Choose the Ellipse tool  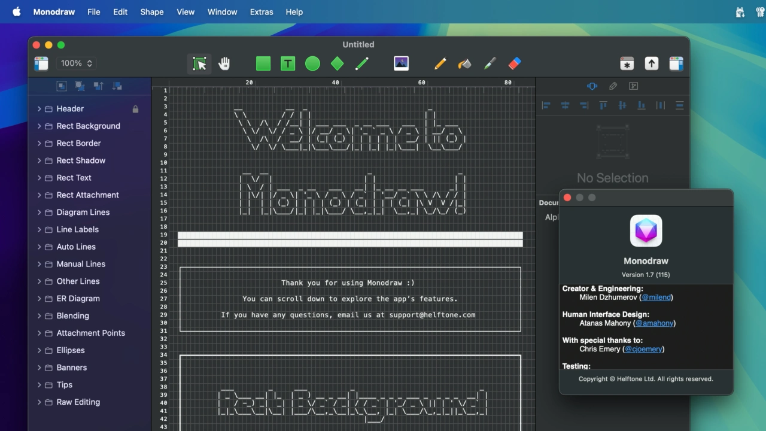[312, 63]
